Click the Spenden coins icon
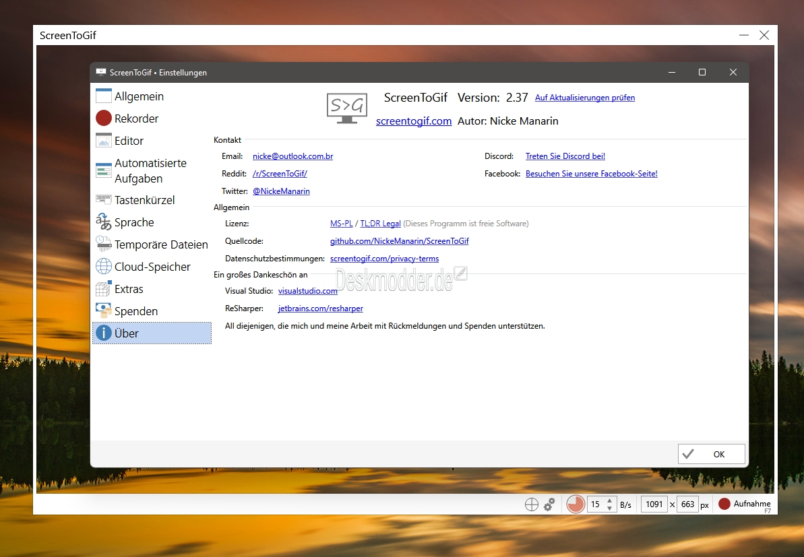 104,310
